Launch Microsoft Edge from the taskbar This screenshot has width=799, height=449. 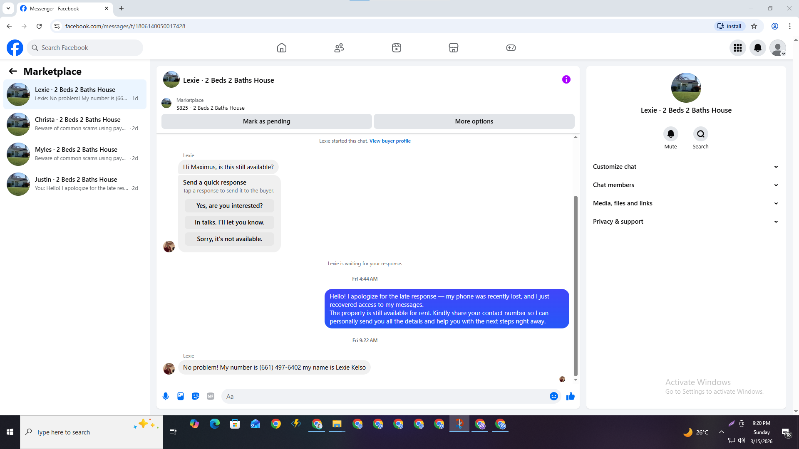pyautogui.click(x=215, y=424)
